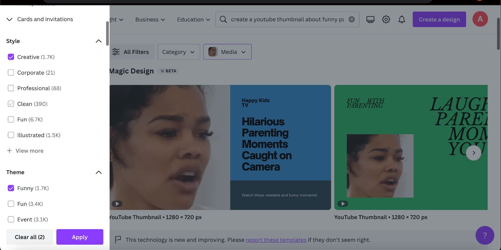The image size is (501, 250).
Task: Play the green Fun With Parenting video
Action: coord(343,204)
